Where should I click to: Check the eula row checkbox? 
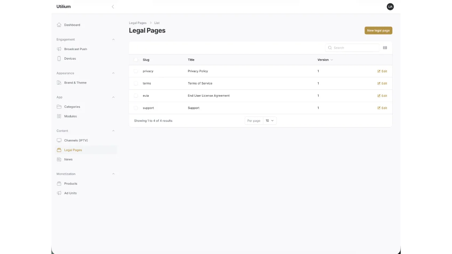136,96
